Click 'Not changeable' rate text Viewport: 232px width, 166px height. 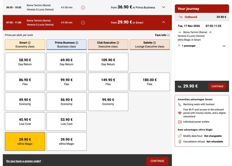pos(213,136)
